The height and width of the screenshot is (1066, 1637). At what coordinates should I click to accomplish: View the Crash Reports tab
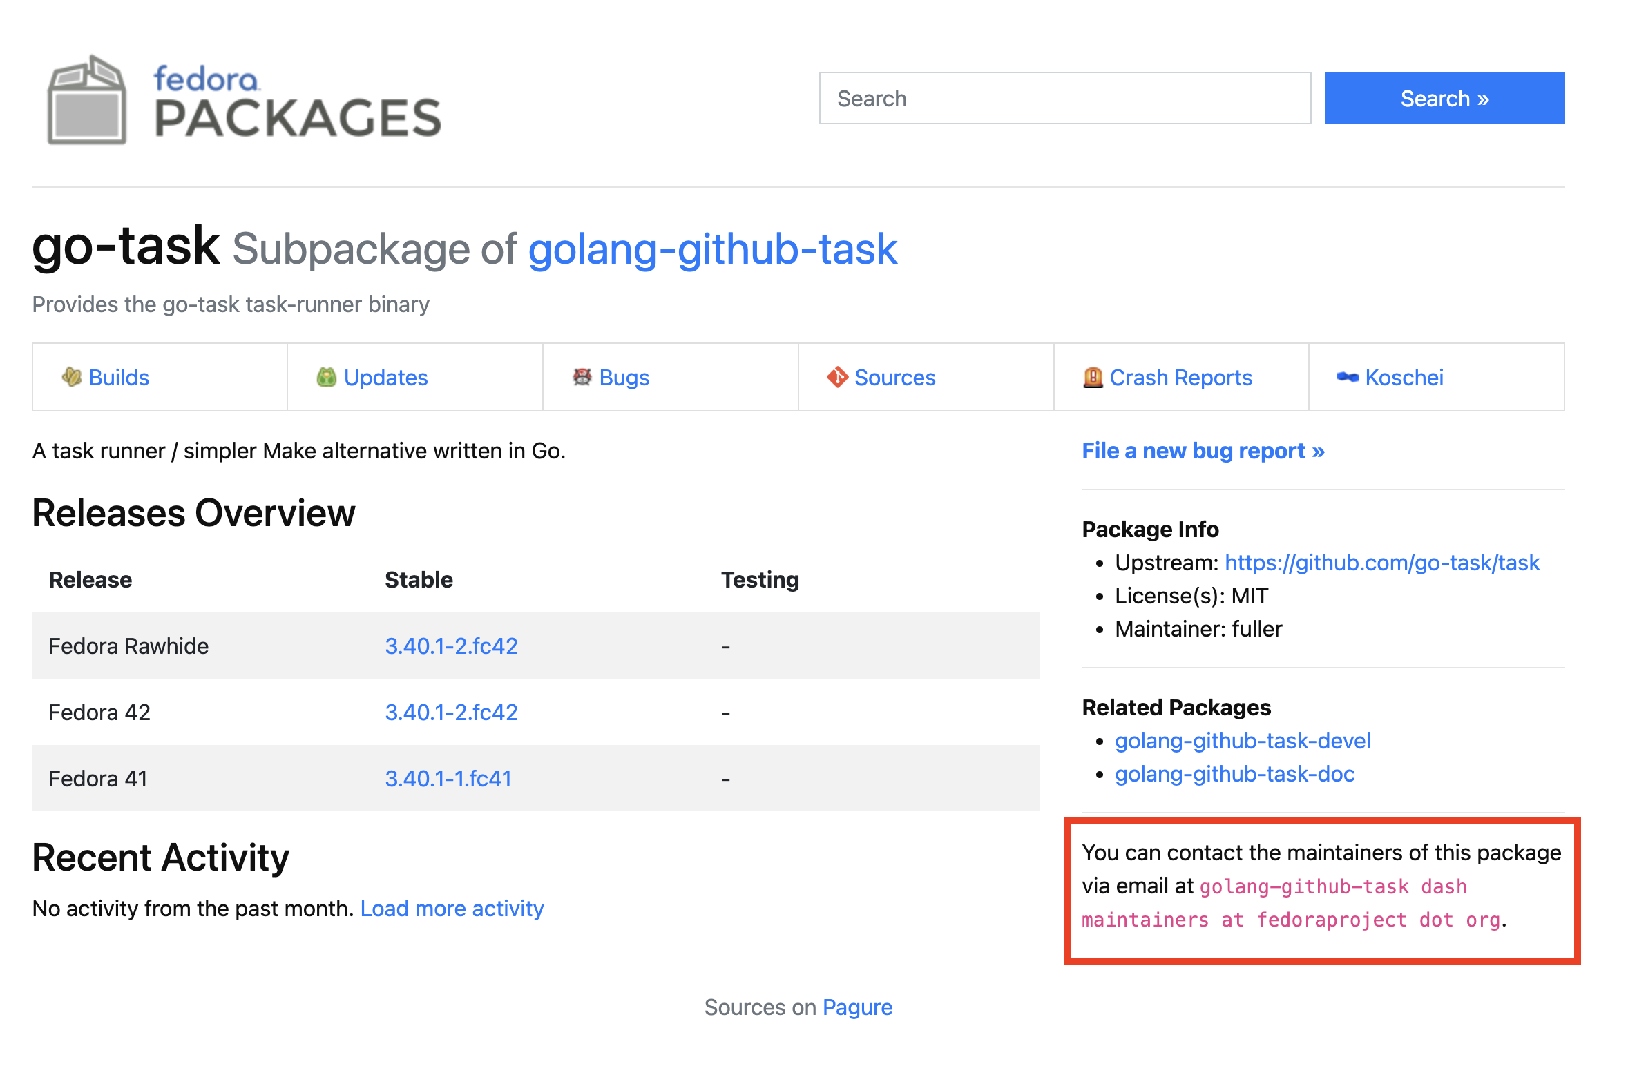[1181, 377]
